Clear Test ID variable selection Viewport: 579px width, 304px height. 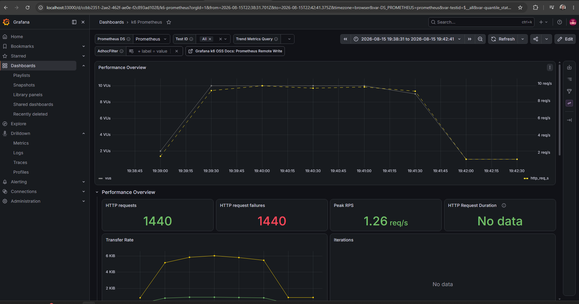coord(221,39)
